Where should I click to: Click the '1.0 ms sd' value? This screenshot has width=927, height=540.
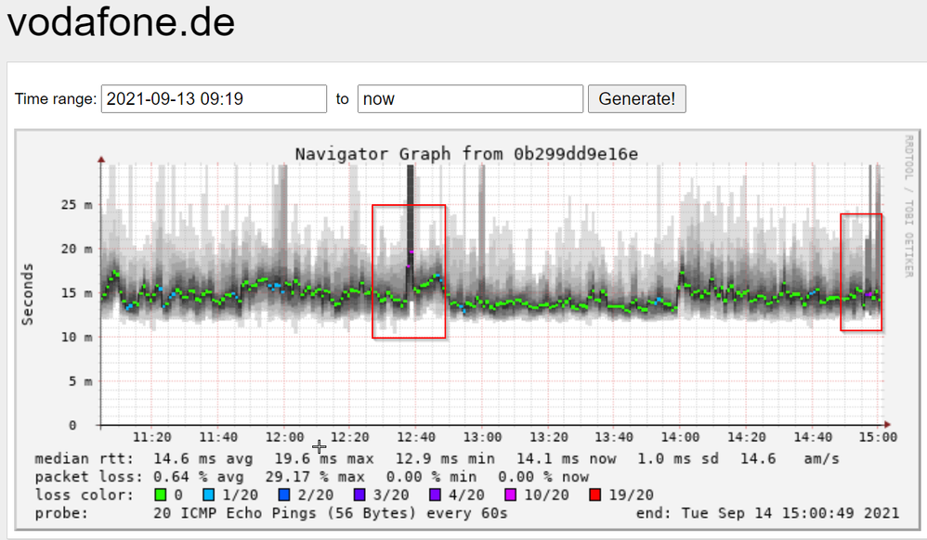[x=678, y=458]
